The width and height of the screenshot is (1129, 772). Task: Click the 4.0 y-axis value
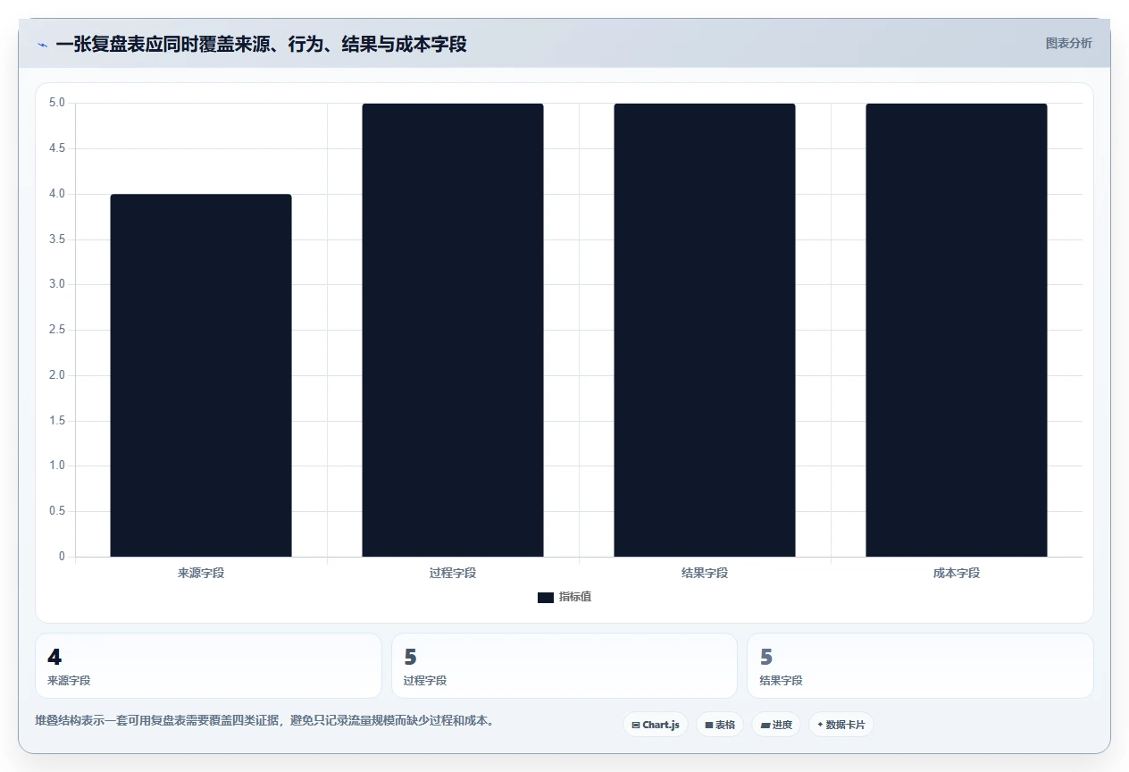pyautogui.click(x=57, y=194)
